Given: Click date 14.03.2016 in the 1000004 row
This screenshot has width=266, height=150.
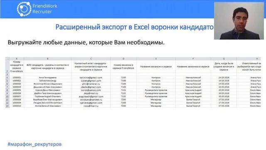Looking at the screenshot, I should 224,87.
